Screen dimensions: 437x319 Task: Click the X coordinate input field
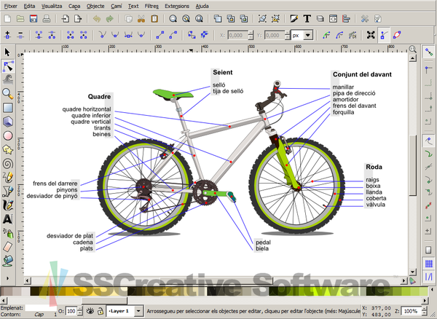pyautogui.click(x=237, y=36)
